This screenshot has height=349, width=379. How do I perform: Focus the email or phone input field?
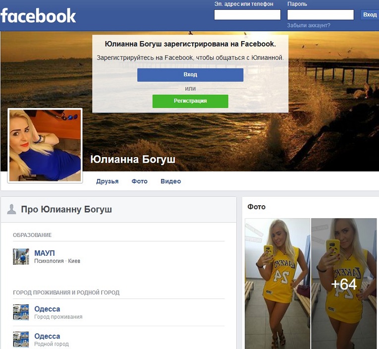247,15
